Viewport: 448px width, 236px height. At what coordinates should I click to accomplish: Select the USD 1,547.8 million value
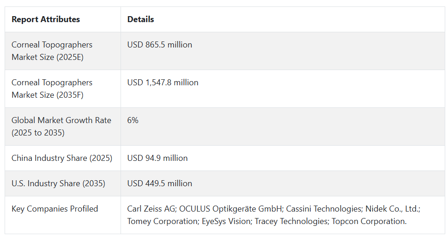[x=163, y=83]
